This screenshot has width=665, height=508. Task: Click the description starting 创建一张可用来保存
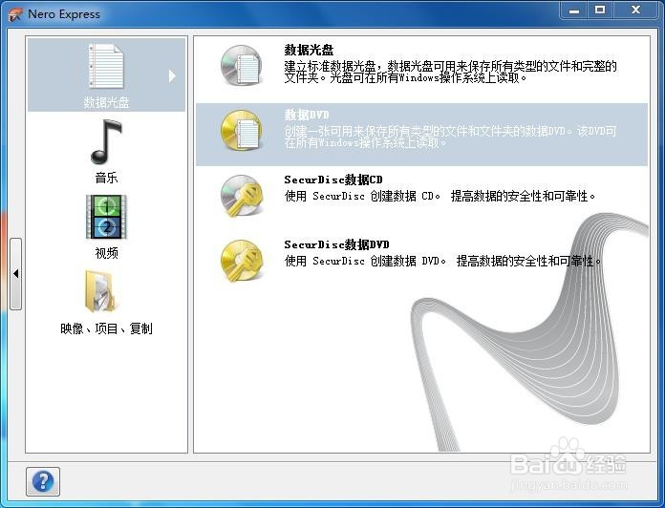[x=450, y=137]
